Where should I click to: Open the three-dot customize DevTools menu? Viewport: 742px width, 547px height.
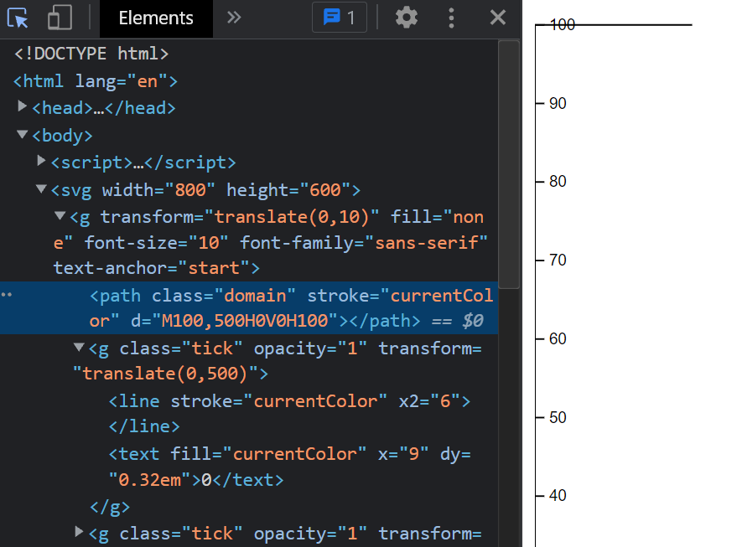click(452, 18)
